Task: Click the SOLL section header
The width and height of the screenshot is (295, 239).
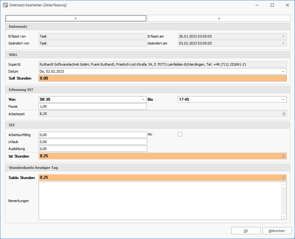Action: pyautogui.click(x=147, y=55)
